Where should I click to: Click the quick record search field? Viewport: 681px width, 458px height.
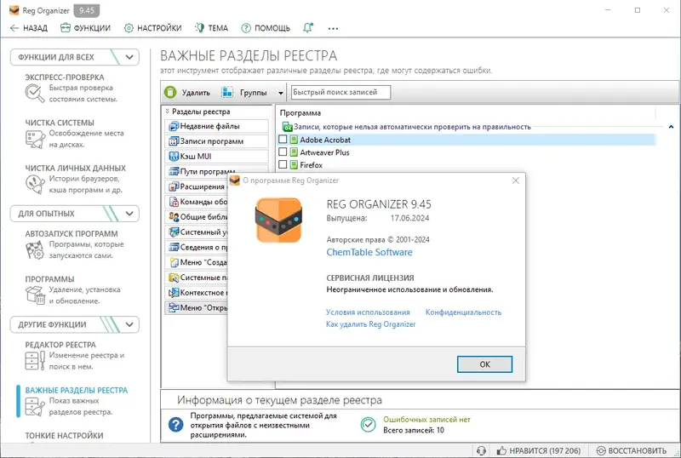[x=340, y=92]
